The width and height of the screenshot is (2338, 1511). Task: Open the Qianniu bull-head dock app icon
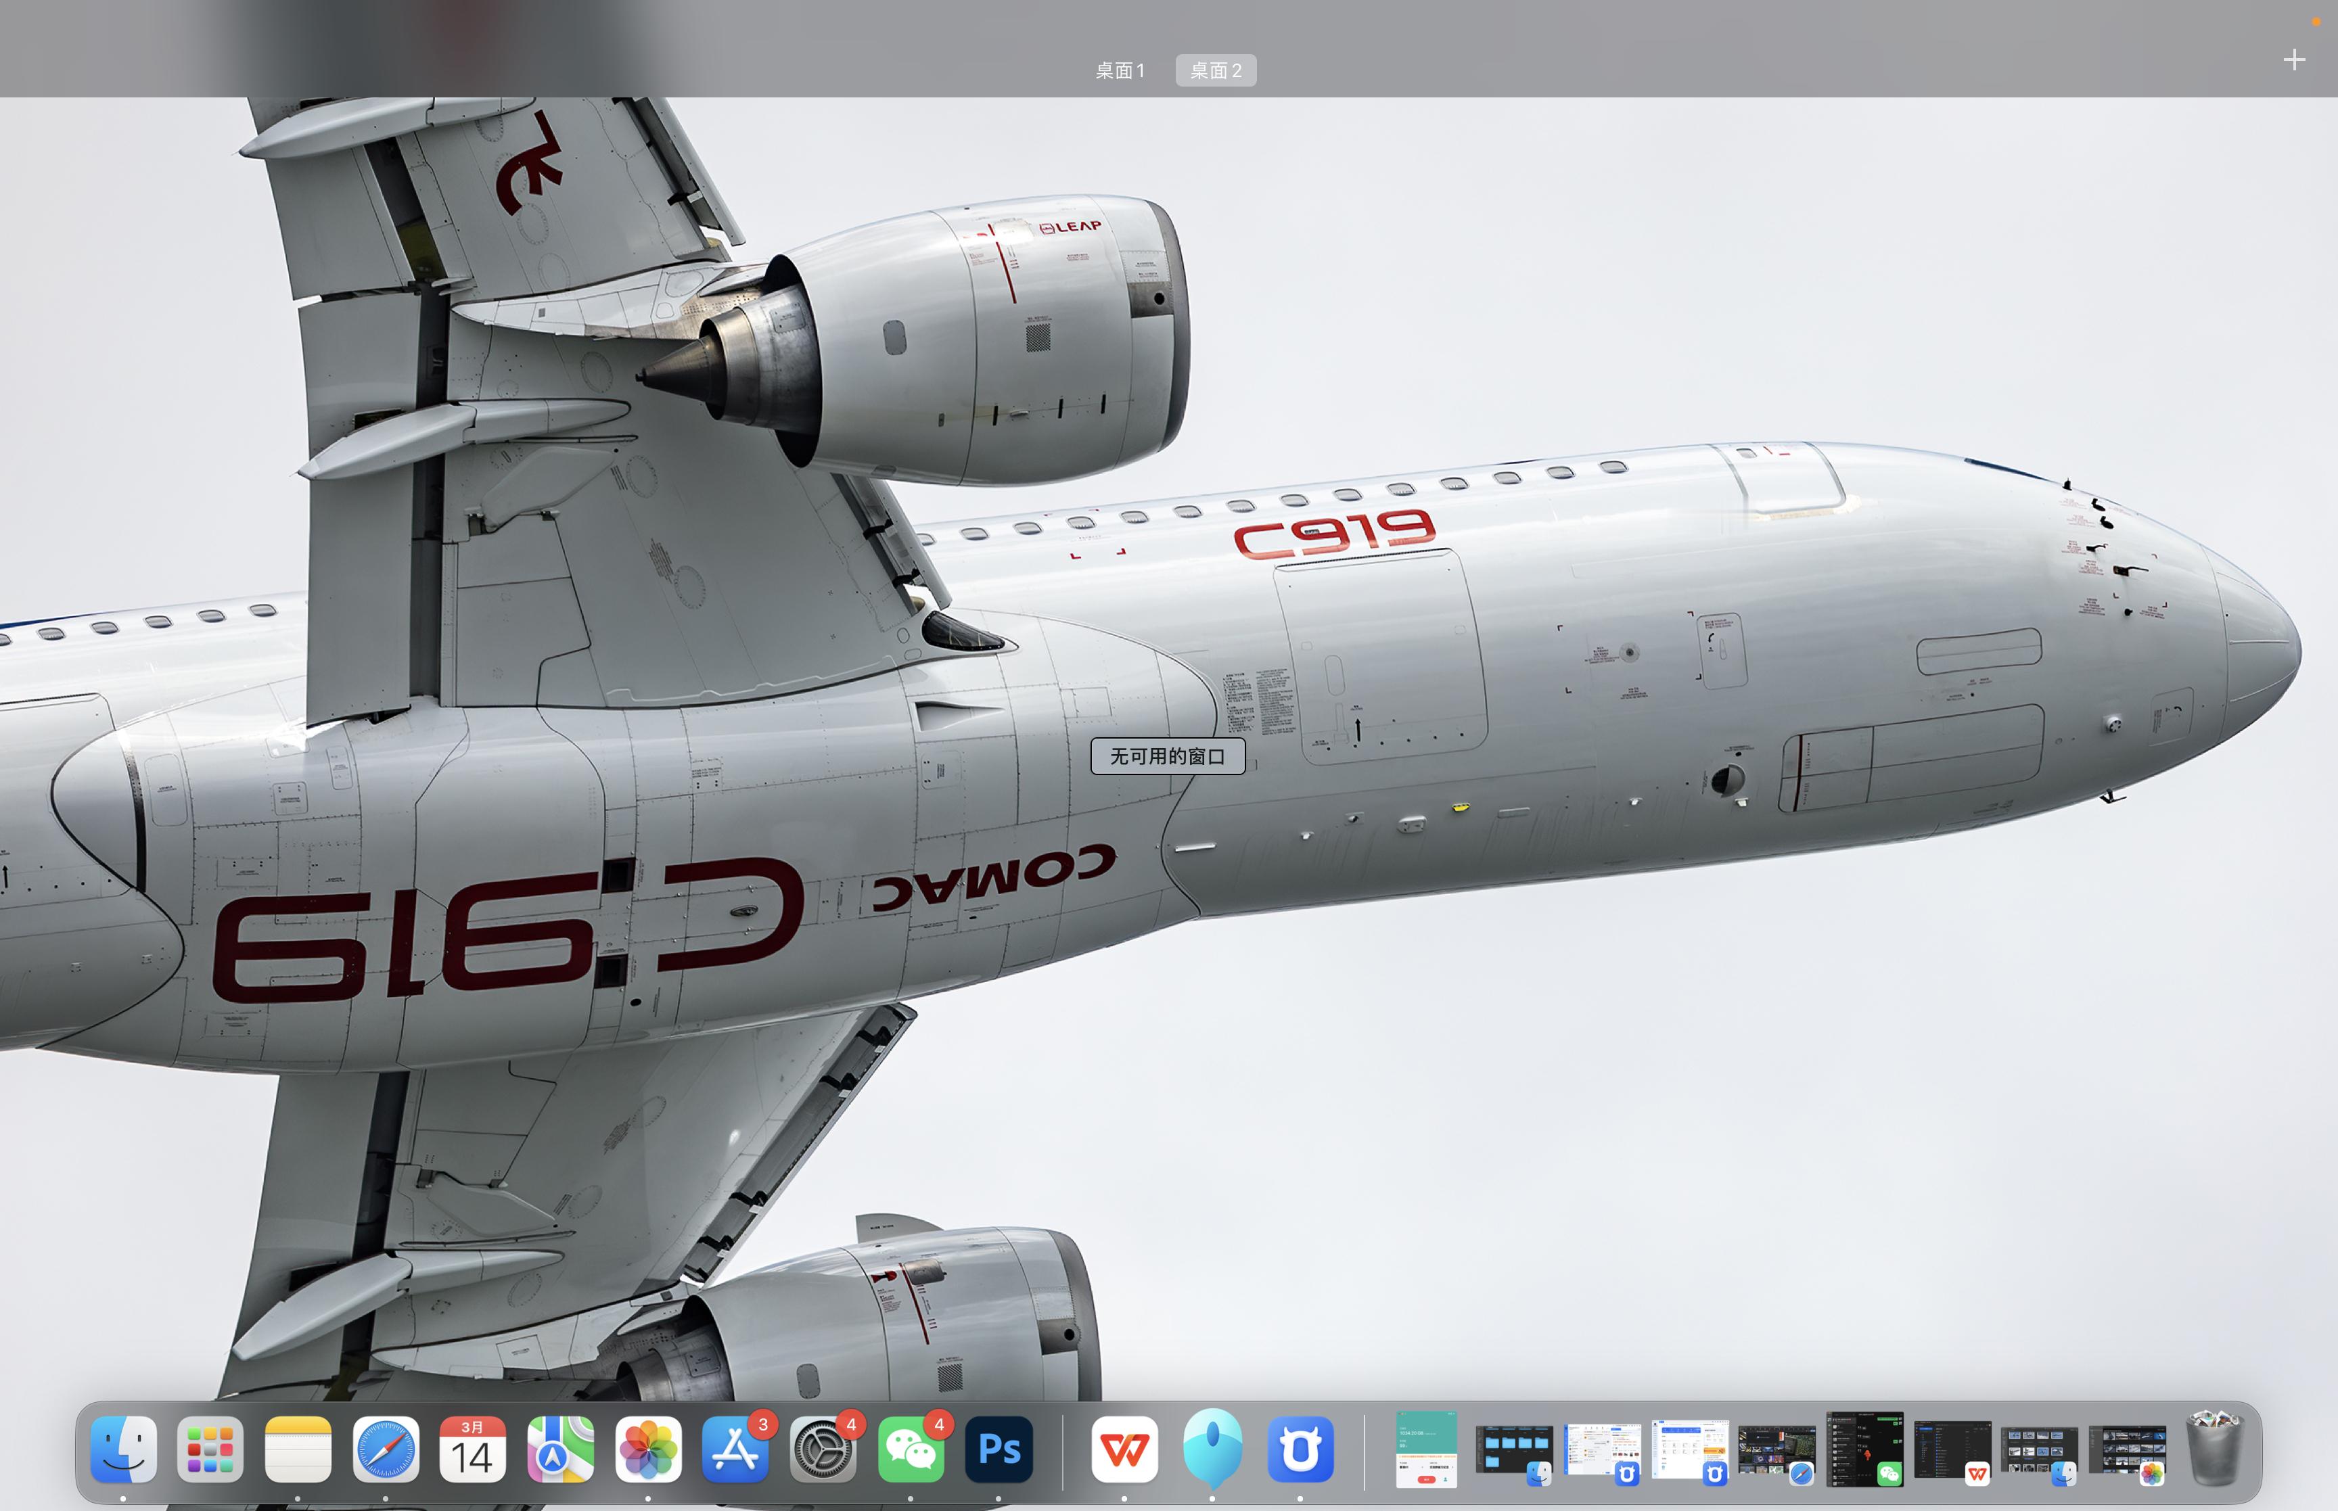pyautogui.click(x=1300, y=1448)
